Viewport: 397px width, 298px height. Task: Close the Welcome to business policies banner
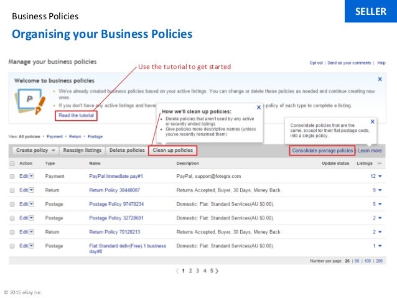click(x=380, y=79)
